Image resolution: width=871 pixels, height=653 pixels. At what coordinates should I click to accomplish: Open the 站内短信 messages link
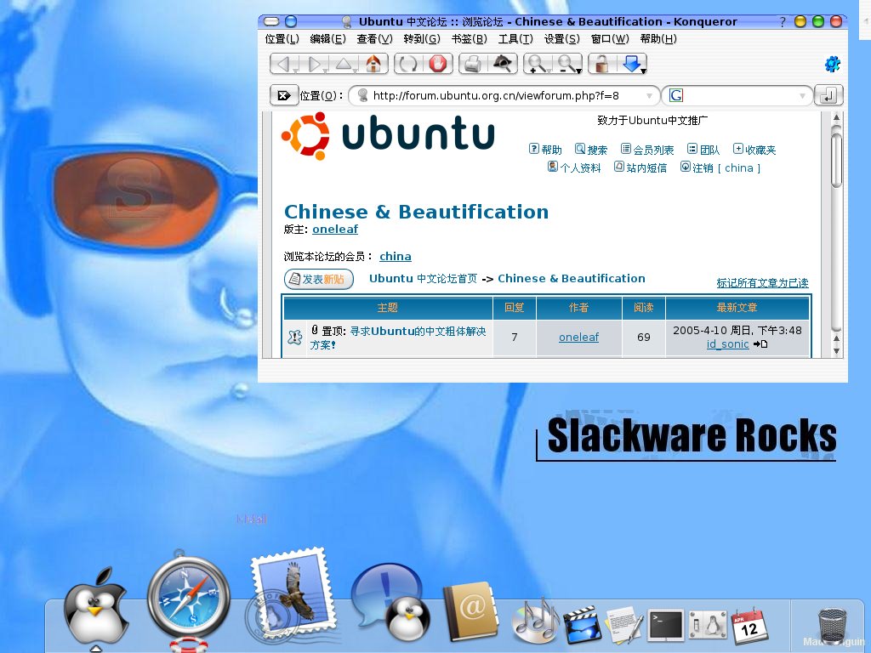coord(640,168)
